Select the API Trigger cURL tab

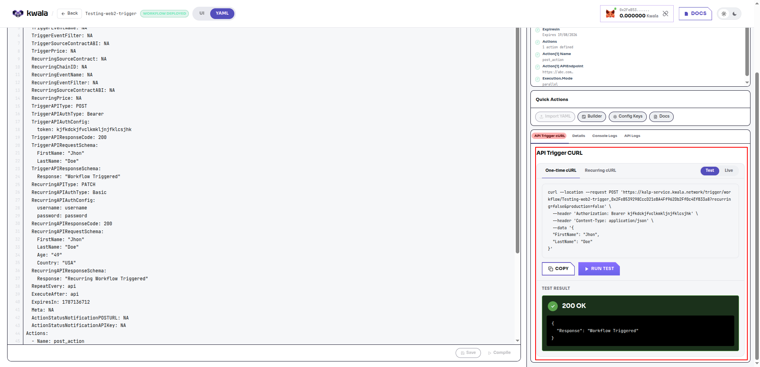click(x=549, y=136)
